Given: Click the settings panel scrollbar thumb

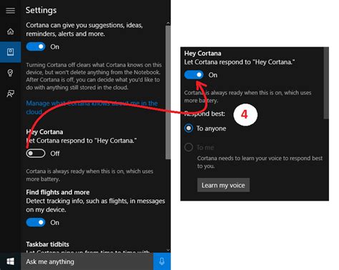Looking at the screenshot, I should tap(168, 92).
